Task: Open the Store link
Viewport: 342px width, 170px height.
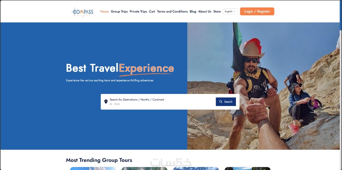Action: click(217, 11)
